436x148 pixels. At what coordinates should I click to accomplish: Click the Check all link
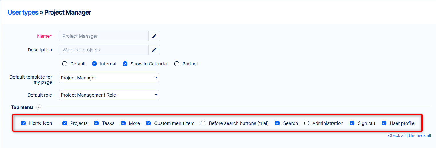click(x=397, y=135)
